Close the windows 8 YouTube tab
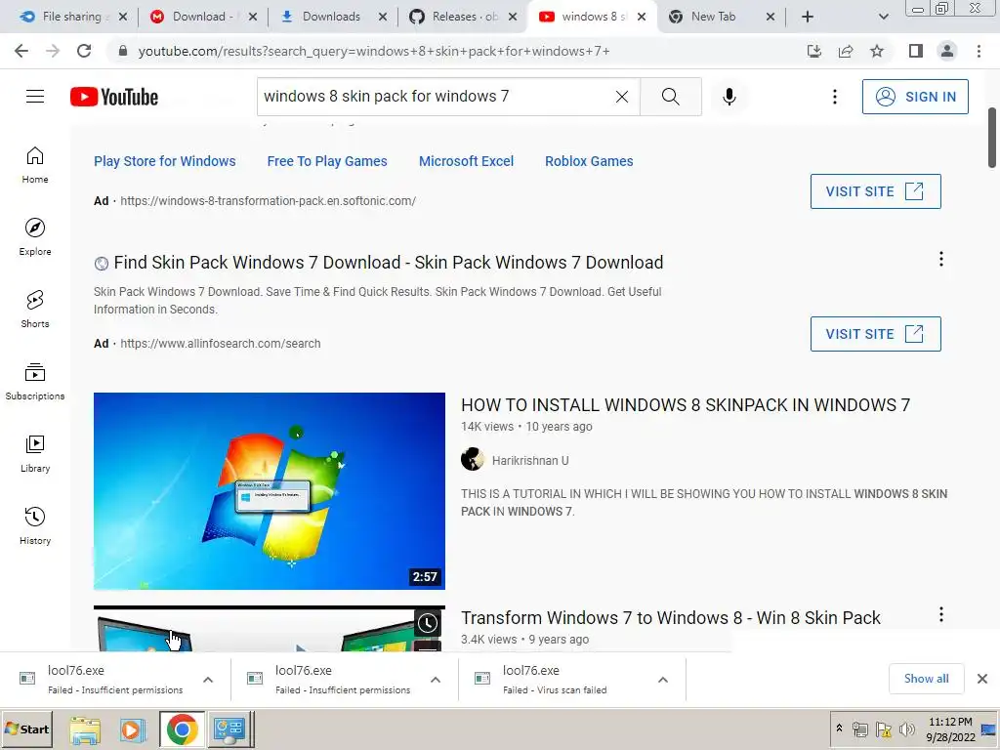This screenshot has height=750, width=1000. [642, 17]
